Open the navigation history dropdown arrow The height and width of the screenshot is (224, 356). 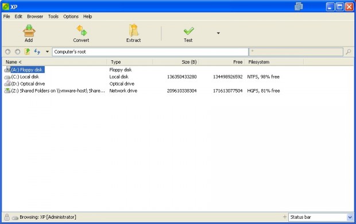point(47,52)
